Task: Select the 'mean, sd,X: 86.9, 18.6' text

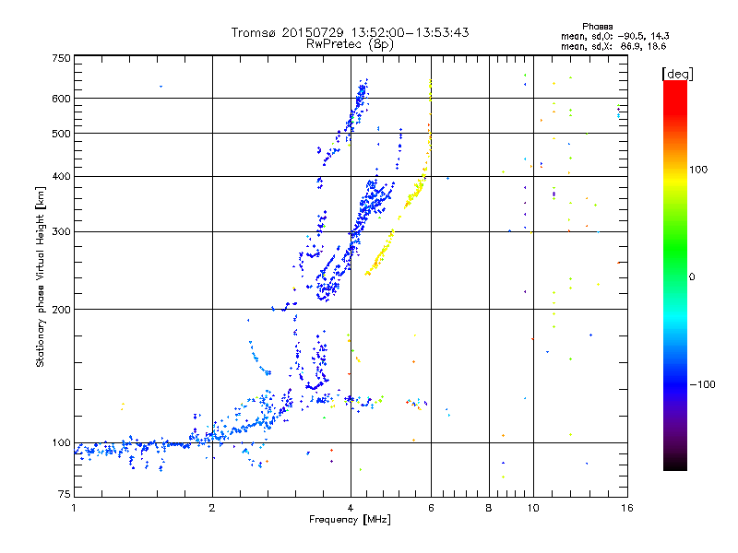Action: coord(613,46)
